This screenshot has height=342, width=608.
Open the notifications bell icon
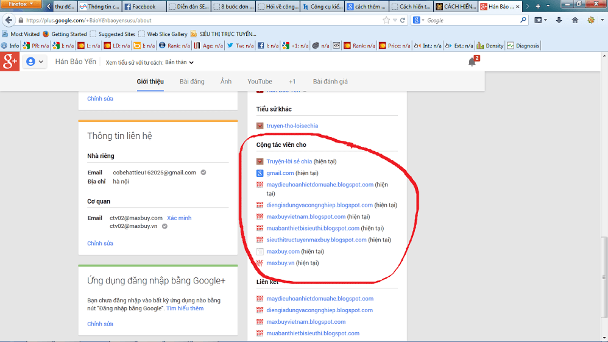click(x=472, y=62)
